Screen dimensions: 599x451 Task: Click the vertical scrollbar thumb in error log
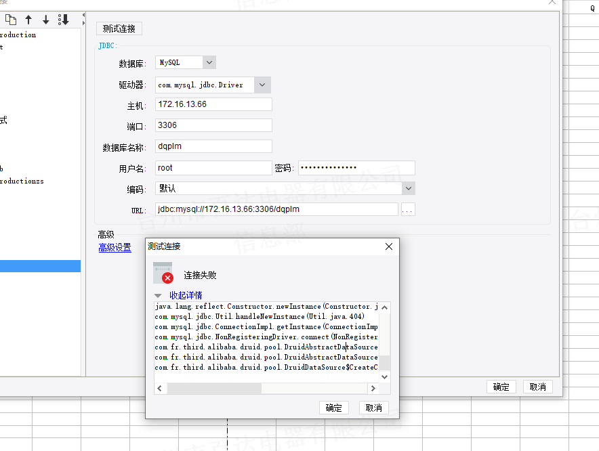[x=385, y=363]
